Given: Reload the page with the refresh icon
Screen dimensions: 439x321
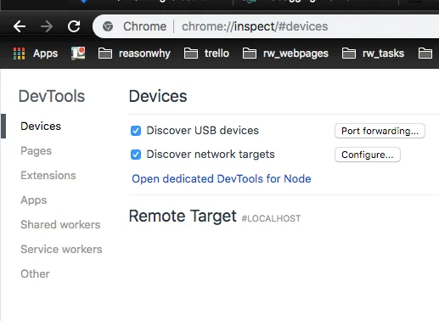Looking at the screenshot, I should (74, 26).
